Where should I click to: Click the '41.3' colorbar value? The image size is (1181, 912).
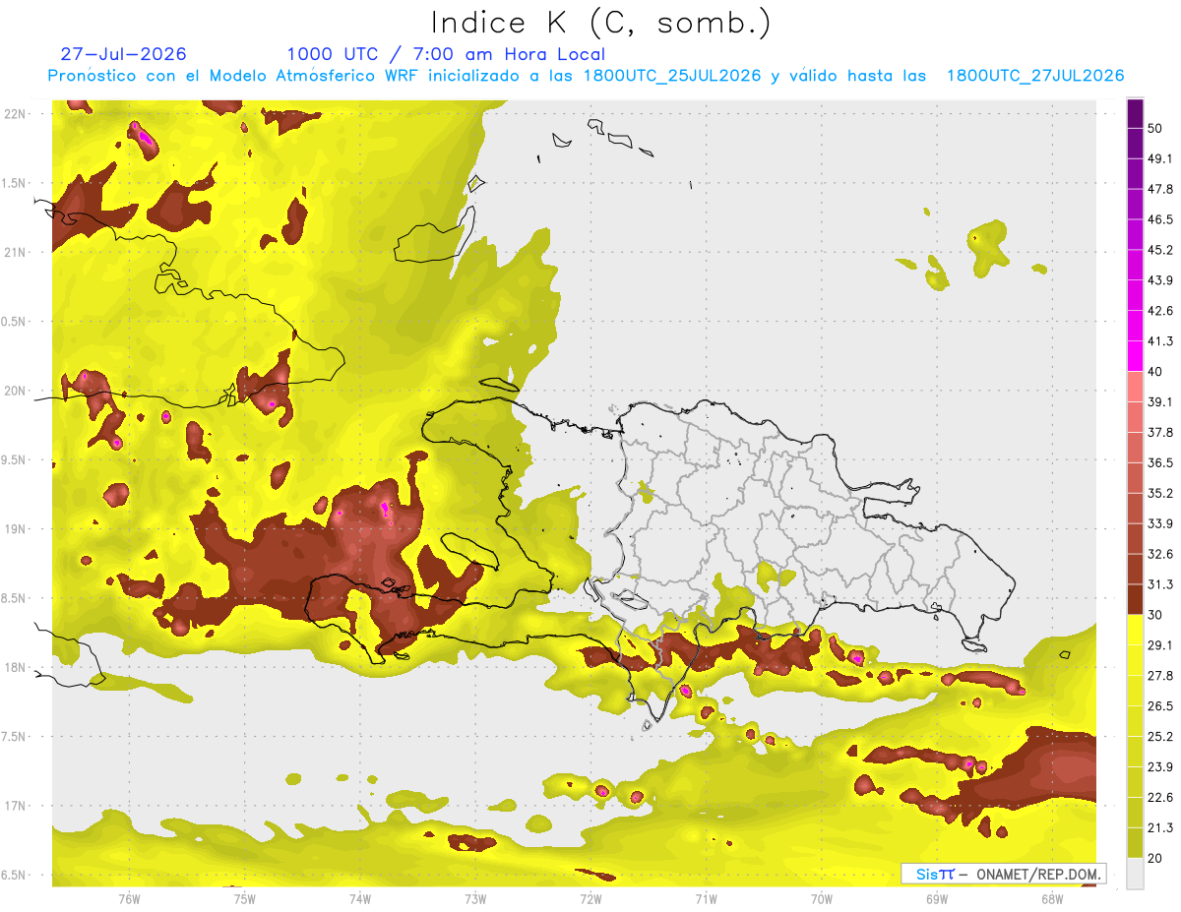click(1161, 341)
